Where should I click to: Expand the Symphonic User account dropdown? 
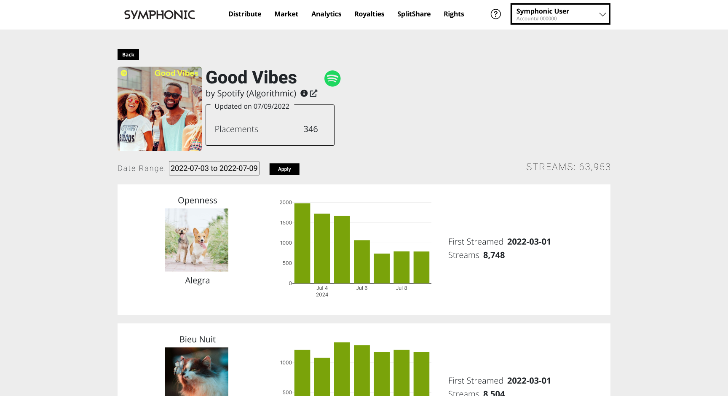click(x=560, y=14)
